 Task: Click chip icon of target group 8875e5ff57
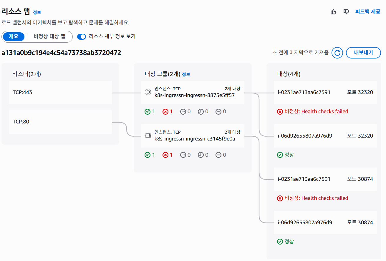tap(148, 92)
